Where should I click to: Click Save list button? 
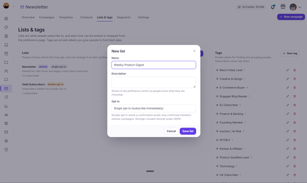click(188, 131)
